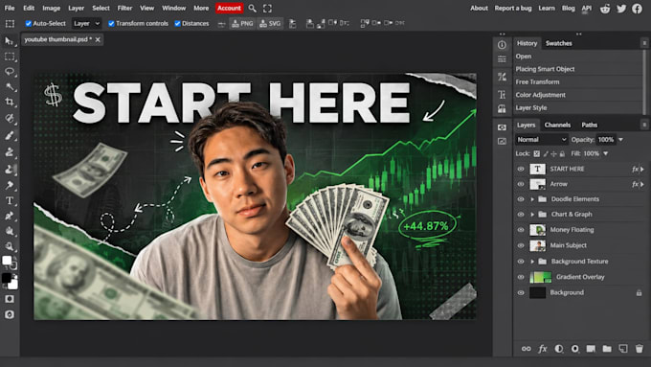Click the Opacity 100% value field
Viewport: 651px width, 367px height.
[606, 140]
